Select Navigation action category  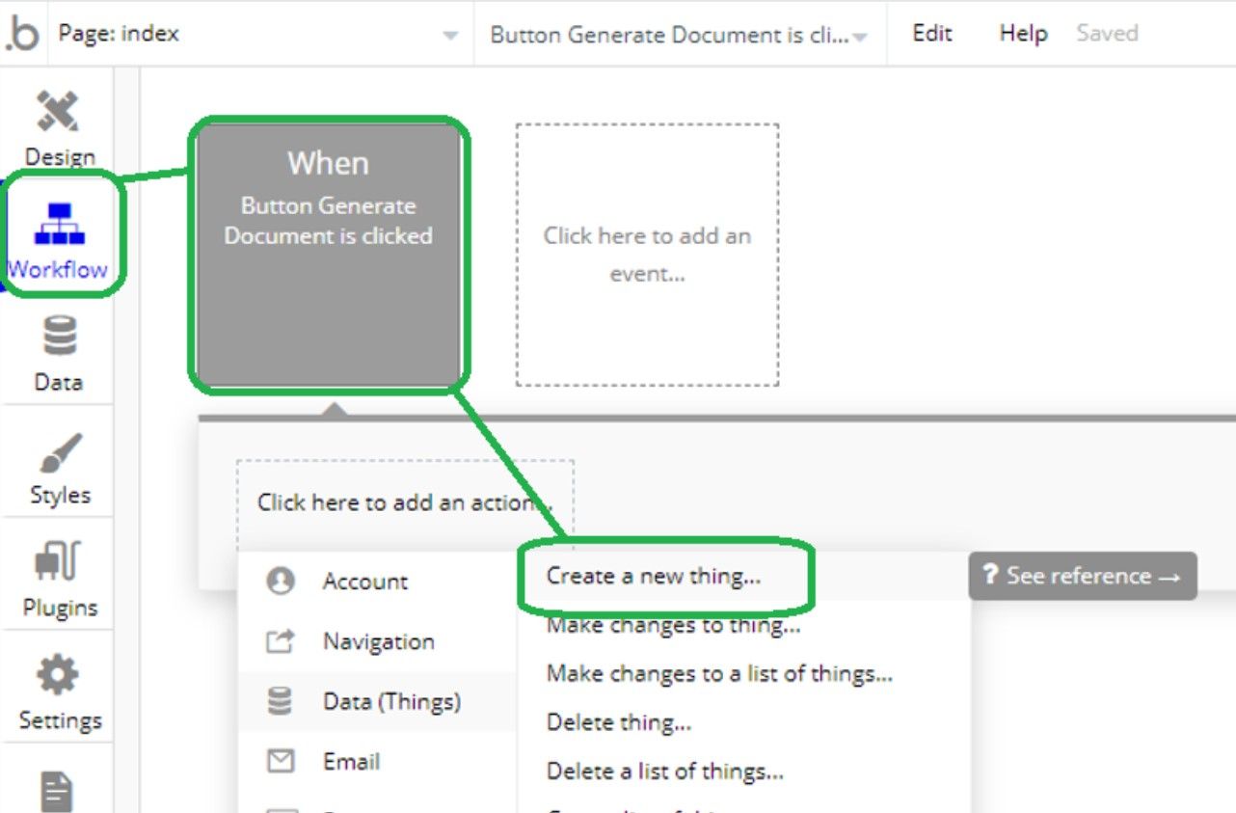378,641
